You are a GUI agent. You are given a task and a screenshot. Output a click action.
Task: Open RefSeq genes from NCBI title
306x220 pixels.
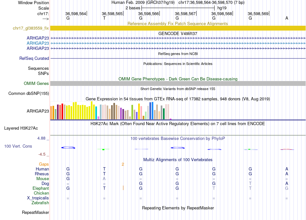tap(178, 54)
